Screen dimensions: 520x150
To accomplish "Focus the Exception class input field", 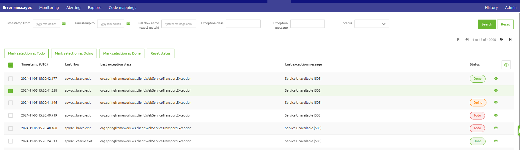I will point(243,24).
